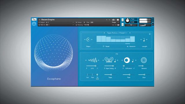185x104 pixels.
Task: Click the LFO sequencer bars icon
Action: click(x=97, y=68)
